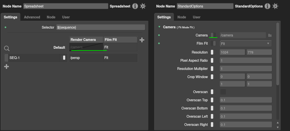Browse with folder icon beside Camera path
The image size is (290, 131).
coord(270,35)
